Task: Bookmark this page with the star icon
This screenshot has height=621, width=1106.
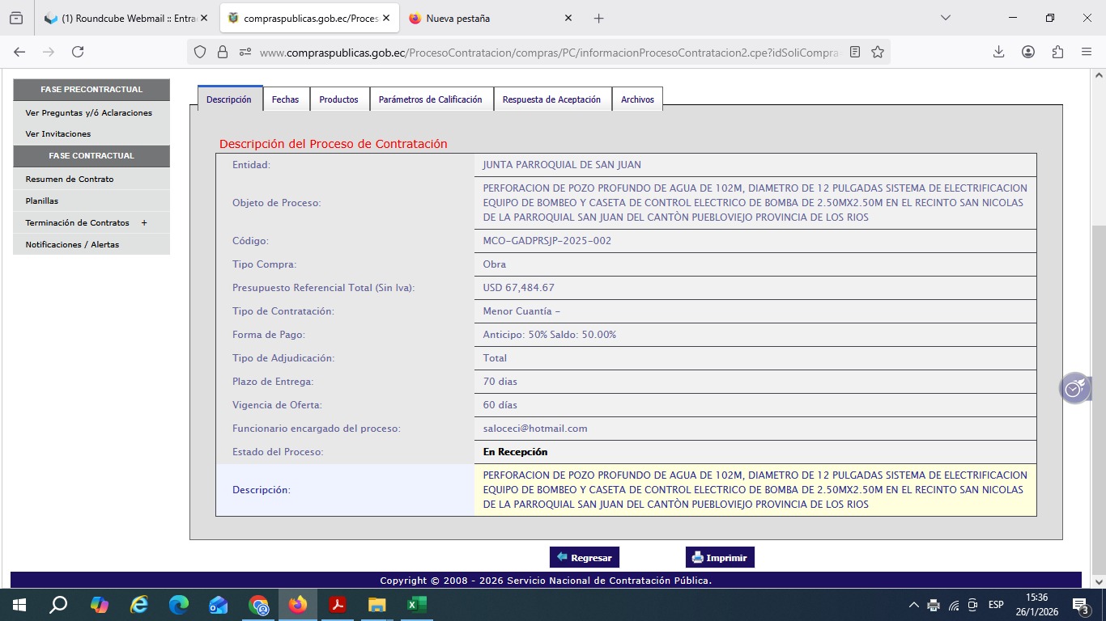Action: tap(878, 52)
